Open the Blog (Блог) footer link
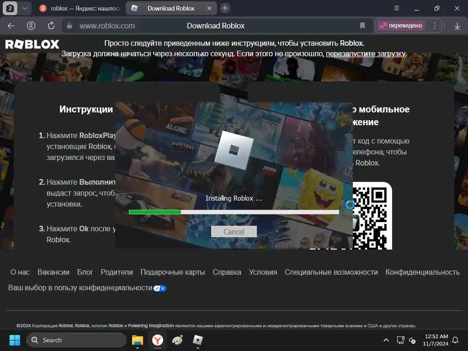Image resolution: width=468 pixels, height=351 pixels. [x=85, y=272]
